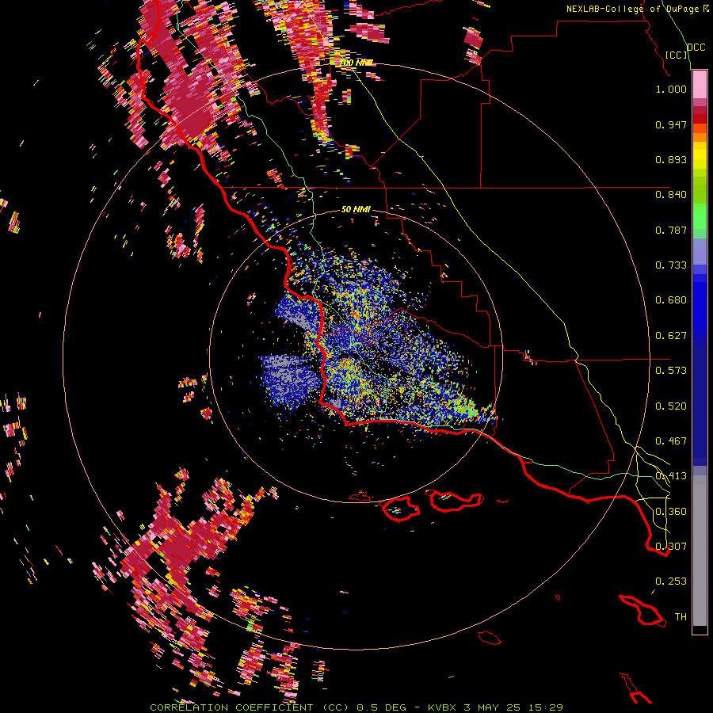Click the TH threshold label

pyautogui.click(x=681, y=617)
